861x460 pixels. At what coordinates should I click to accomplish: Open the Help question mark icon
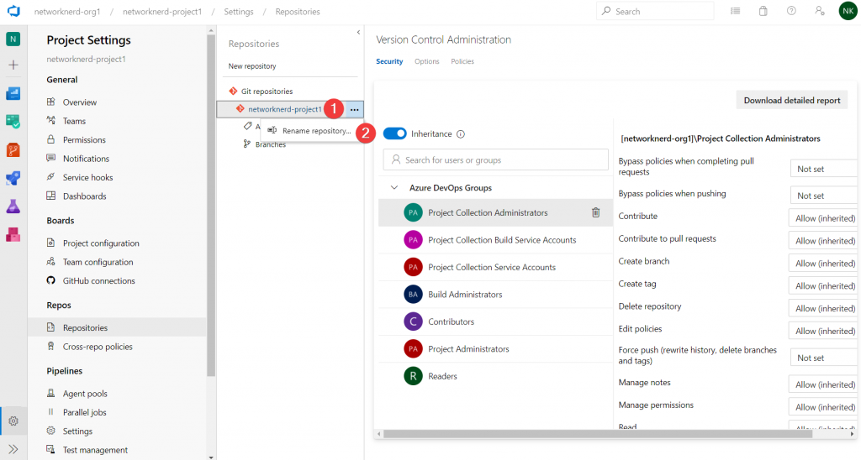[791, 11]
